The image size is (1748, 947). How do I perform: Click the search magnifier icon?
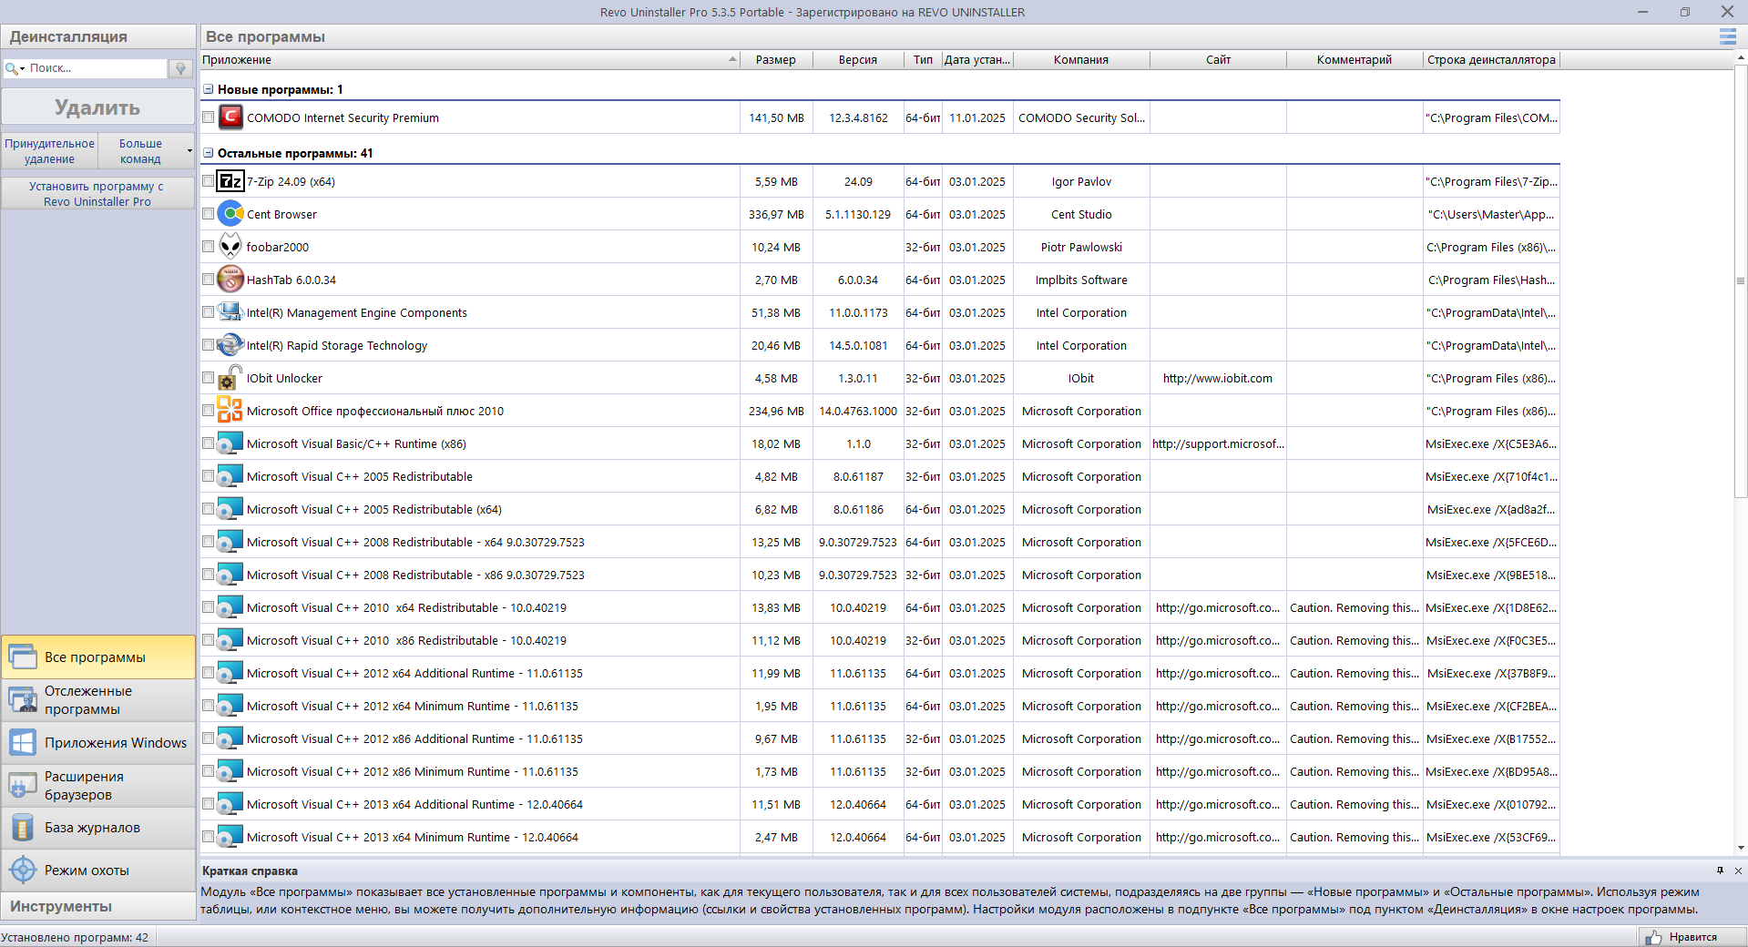[11, 68]
